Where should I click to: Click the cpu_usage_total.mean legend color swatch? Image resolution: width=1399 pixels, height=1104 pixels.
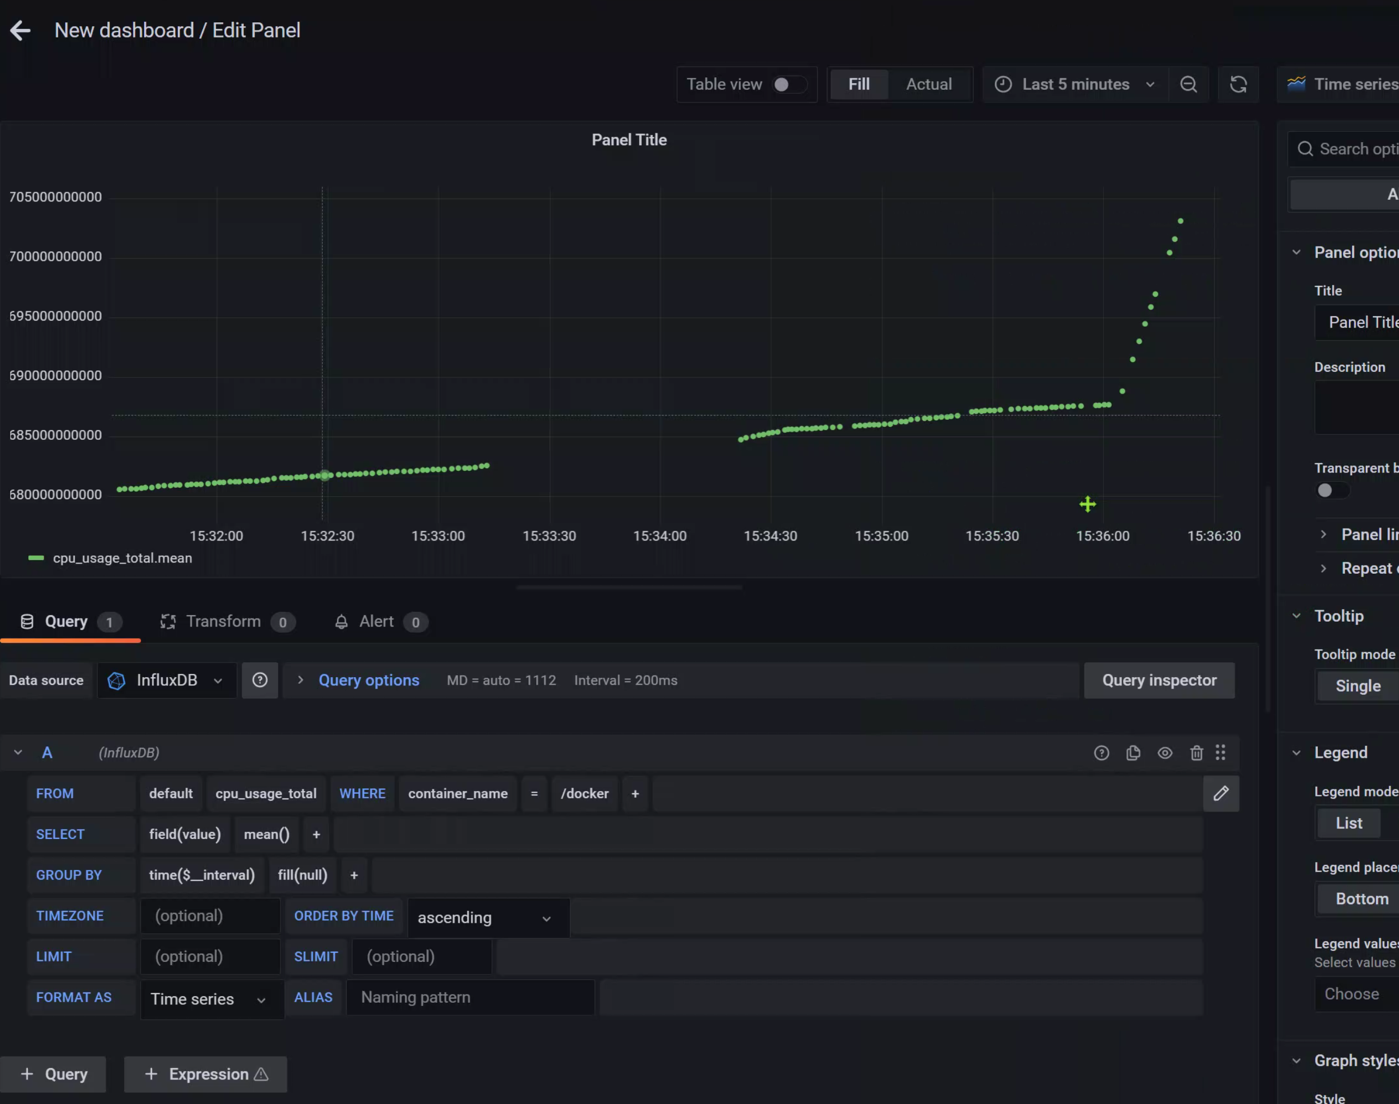tap(36, 558)
